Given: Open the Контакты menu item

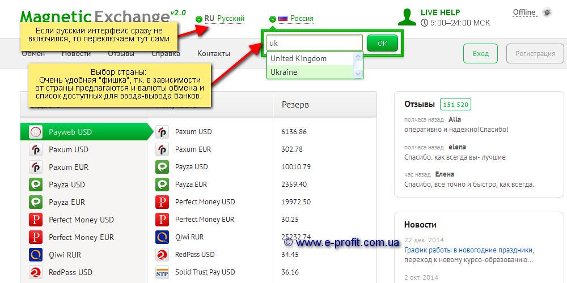Looking at the screenshot, I should coord(214,54).
